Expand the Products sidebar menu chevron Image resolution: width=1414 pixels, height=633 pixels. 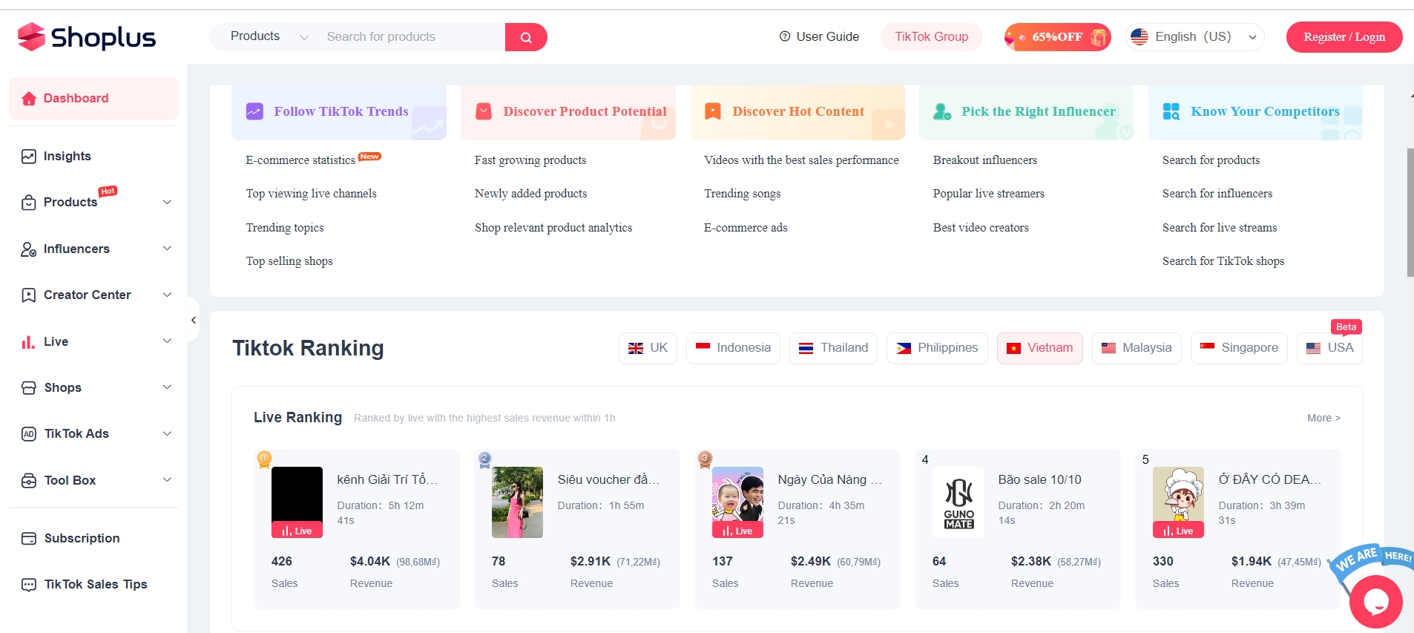point(167,202)
